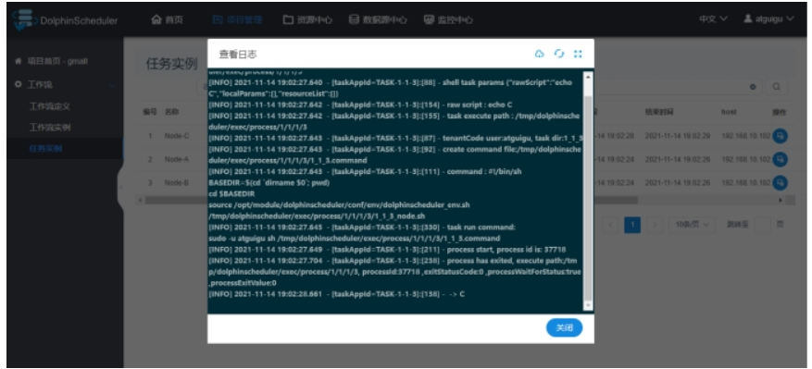The height and width of the screenshot is (369, 812).
Task: Click the Node-B task name
Action: pos(177,183)
